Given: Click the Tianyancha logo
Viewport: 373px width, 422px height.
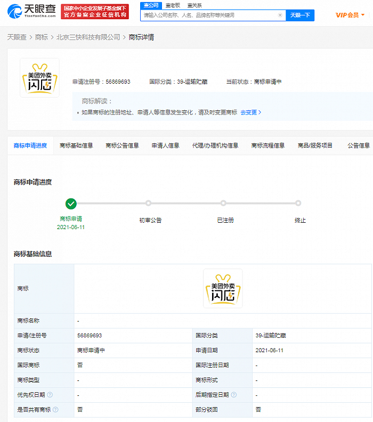Looking at the screenshot, I should 31,12.
